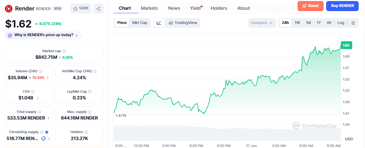Open the Holders tab
Screen dimensions: 365x148
[x=219, y=8]
